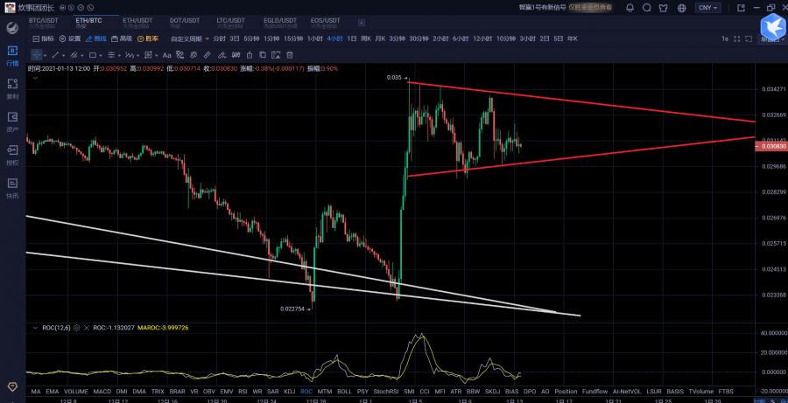Image resolution: width=788 pixels, height=403 pixels.
Task: Select the Aa text annotation tool
Action: point(167,55)
